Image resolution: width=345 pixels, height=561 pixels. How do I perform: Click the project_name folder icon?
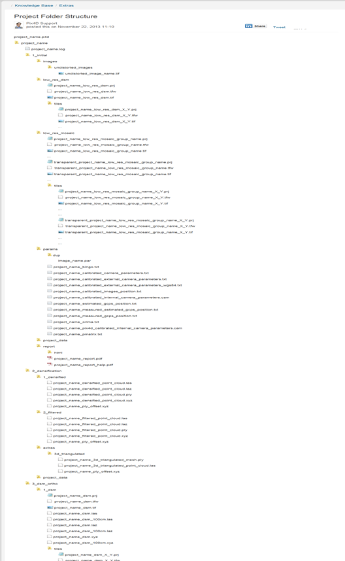coord(17,42)
